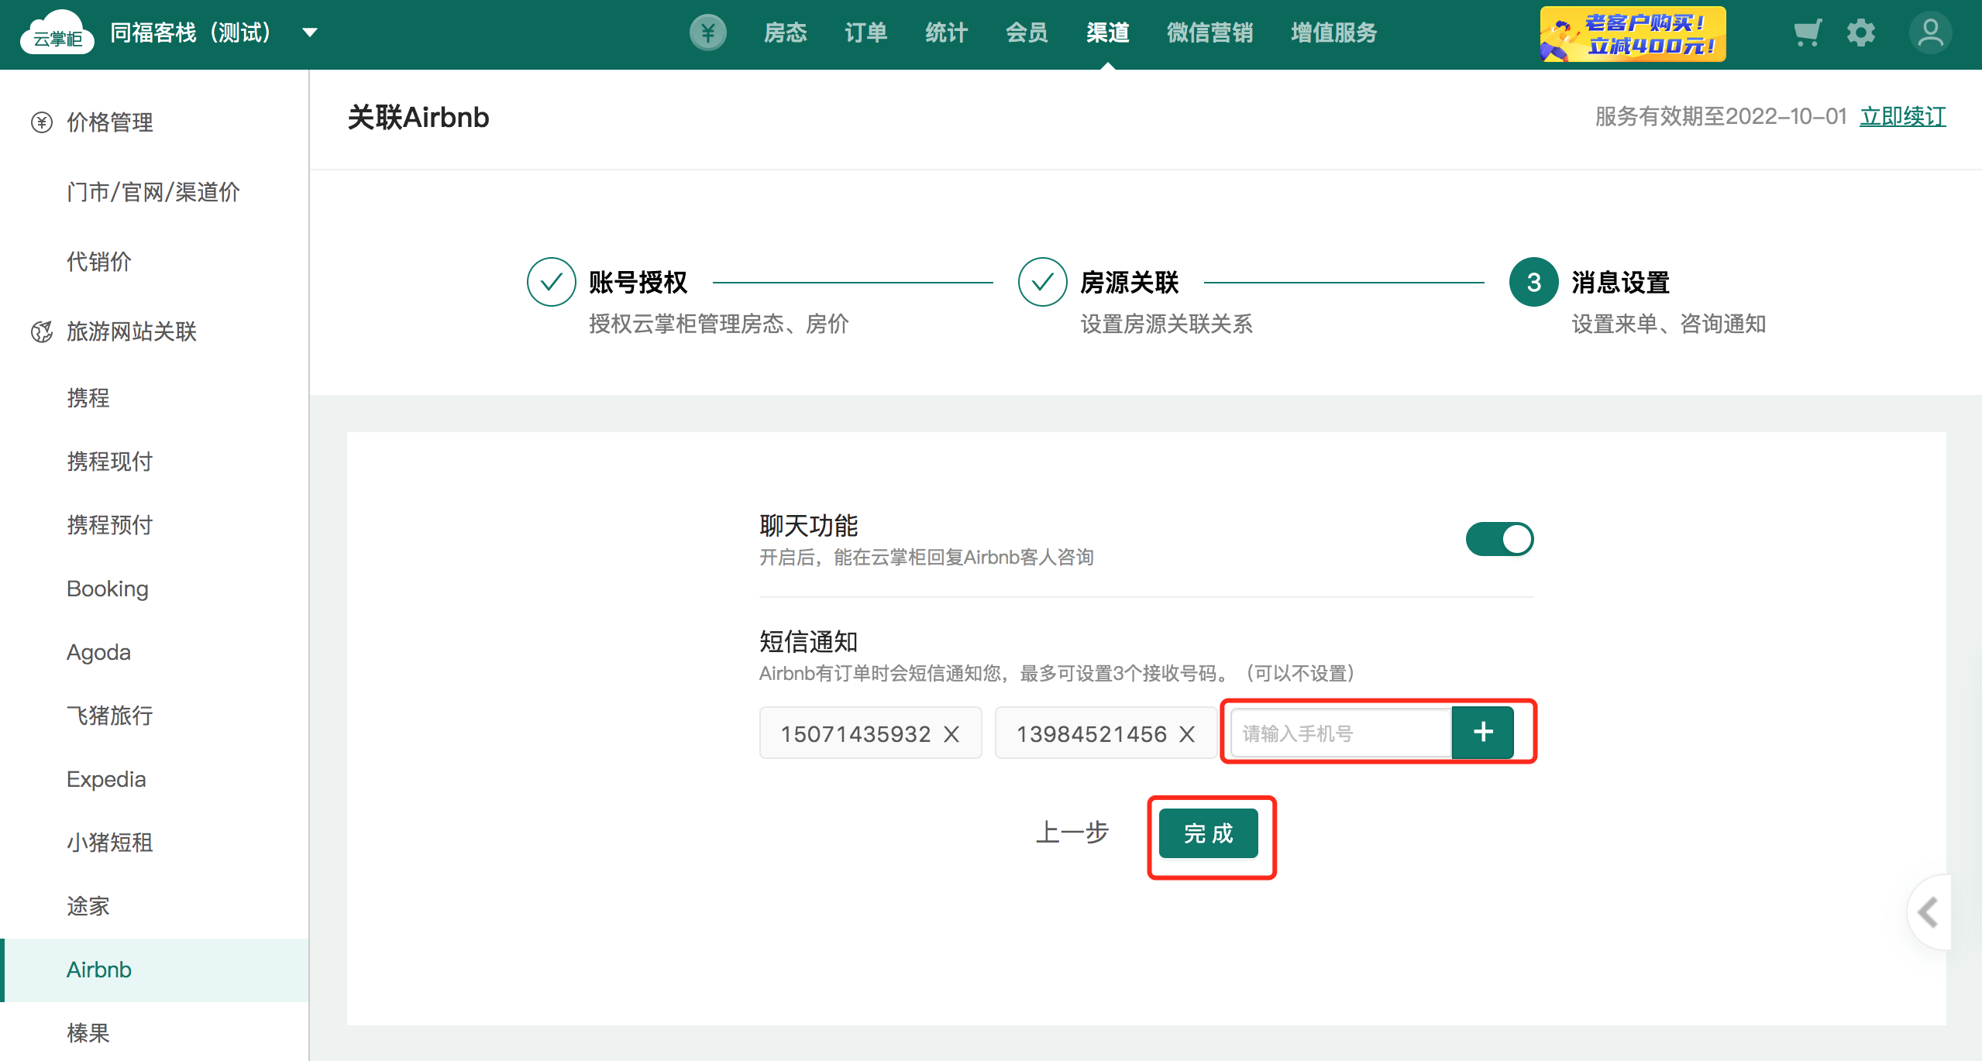1982x1061 pixels.
Task: Select Booking in the sidebar
Action: coord(108,589)
